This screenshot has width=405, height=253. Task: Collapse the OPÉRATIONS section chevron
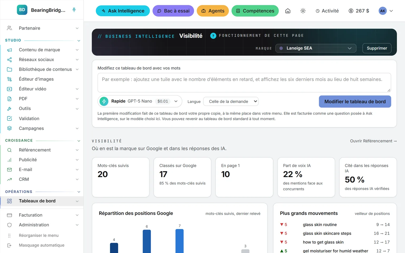coord(79,192)
